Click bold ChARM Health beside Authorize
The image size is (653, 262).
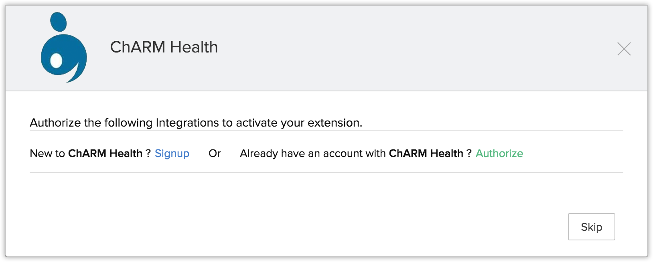click(426, 153)
